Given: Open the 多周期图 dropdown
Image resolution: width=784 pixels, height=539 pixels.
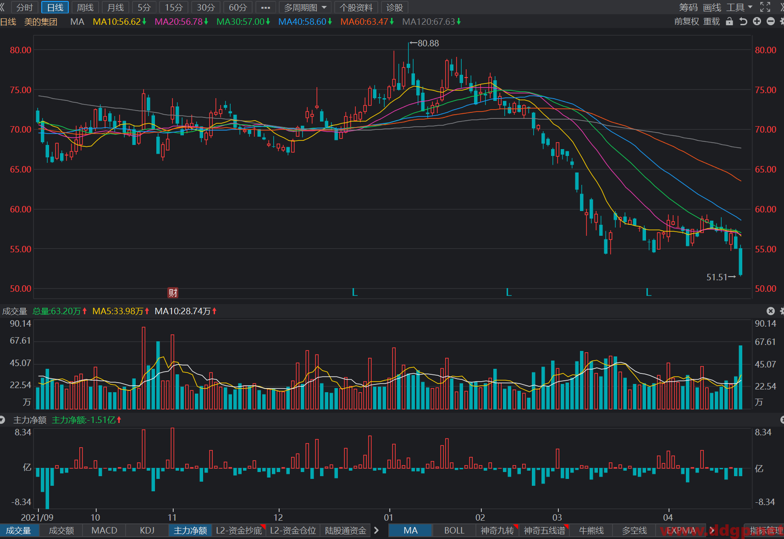Looking at the screenshot, I should point(305,7).
